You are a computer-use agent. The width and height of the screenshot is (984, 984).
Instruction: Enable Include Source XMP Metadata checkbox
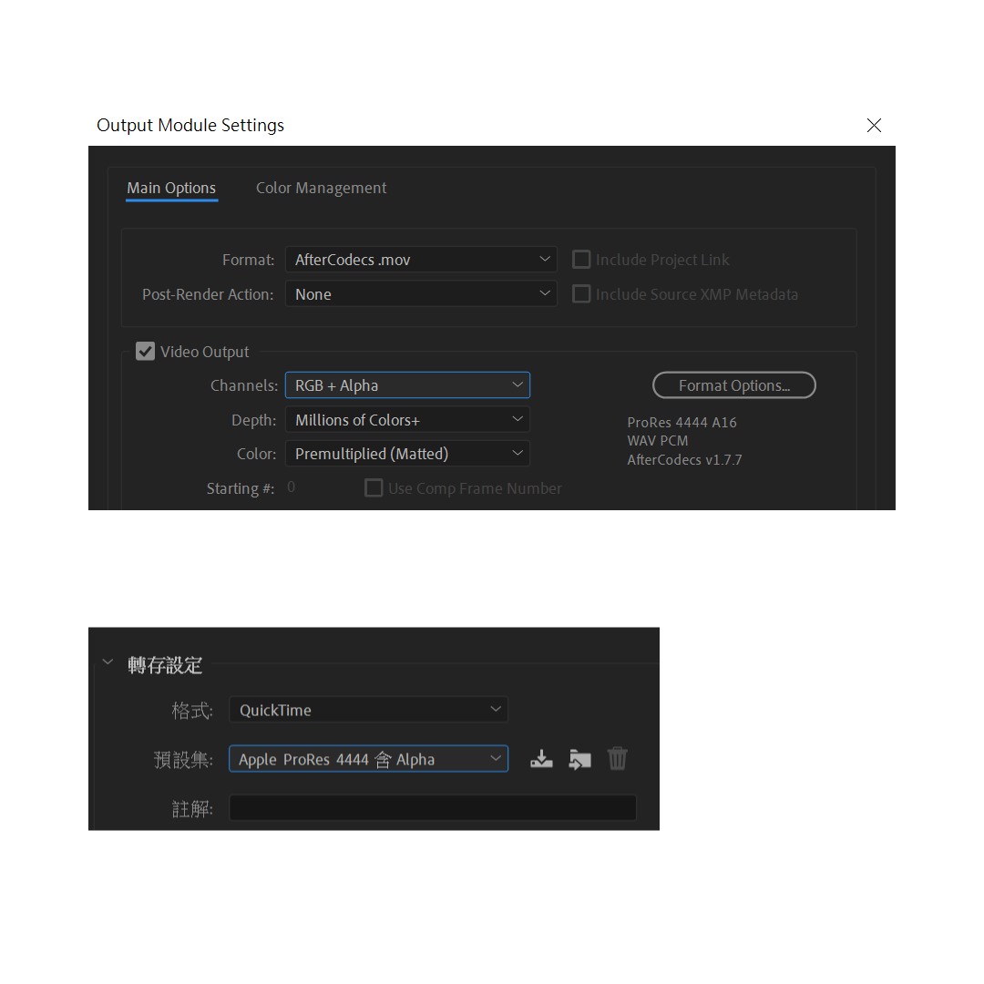[580, 294]
